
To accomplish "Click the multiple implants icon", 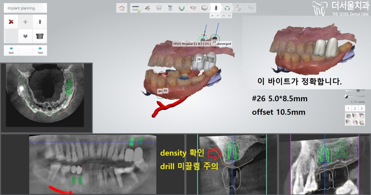I will pos(26,36).
